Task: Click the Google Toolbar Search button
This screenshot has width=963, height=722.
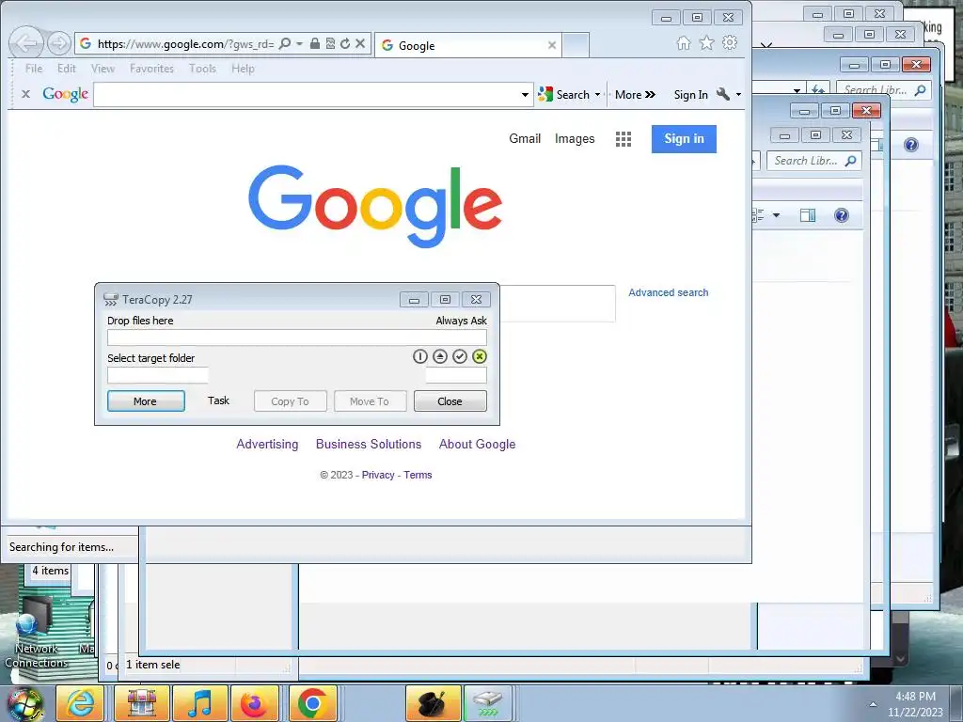Action: click(x=563, y=95)
